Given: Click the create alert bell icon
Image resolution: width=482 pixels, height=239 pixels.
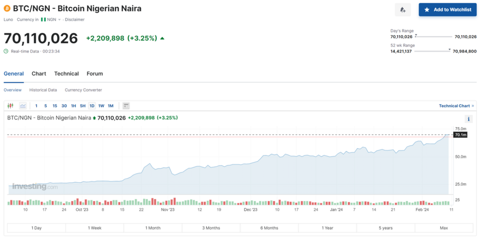Looking at the screenshot, I should pos(402,10).
